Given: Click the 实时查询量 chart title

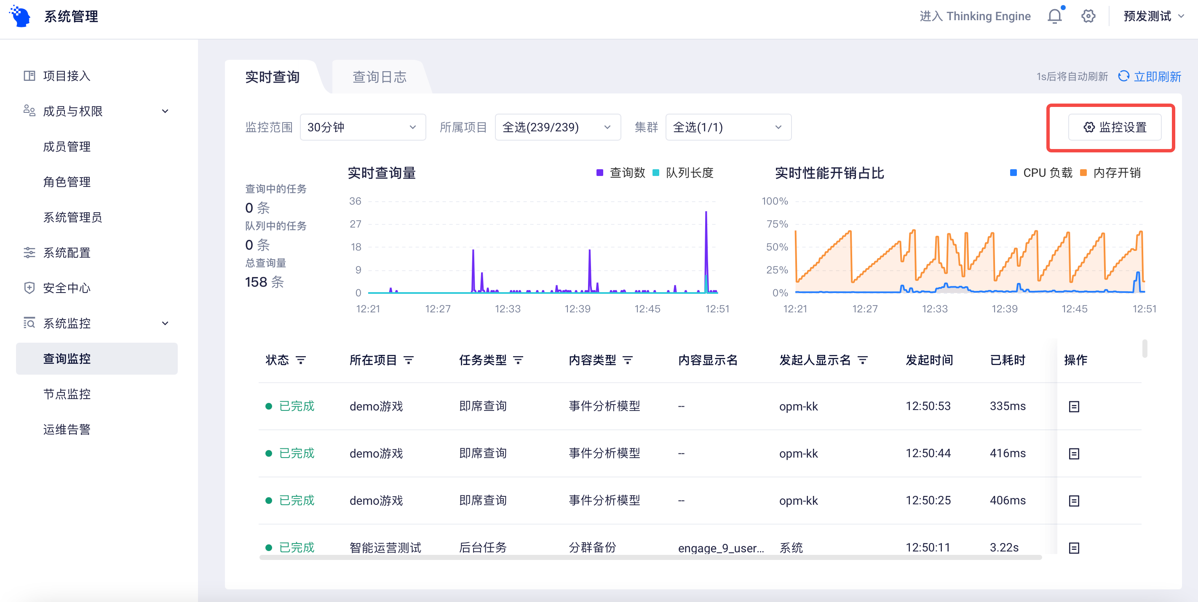Looking at the screenshot, I should pos(381,173).
